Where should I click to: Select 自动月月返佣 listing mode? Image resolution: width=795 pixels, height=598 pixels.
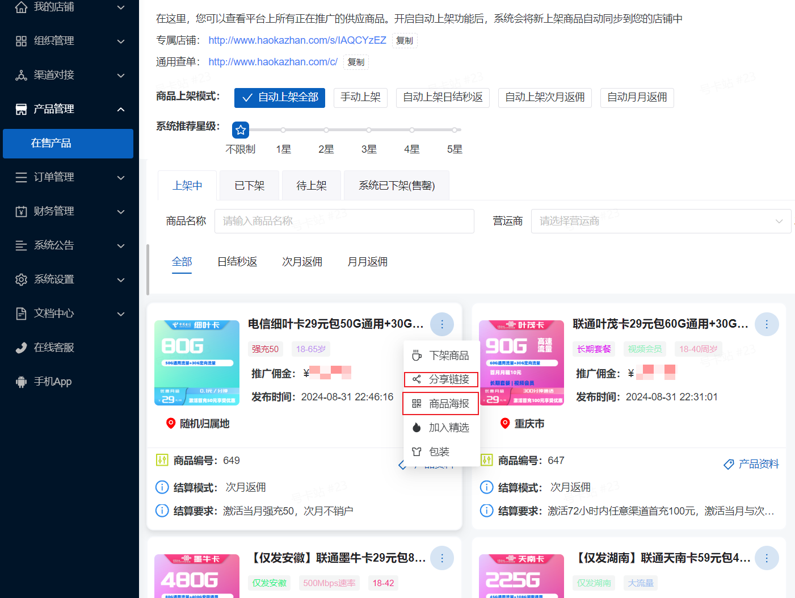pos(637,98)
